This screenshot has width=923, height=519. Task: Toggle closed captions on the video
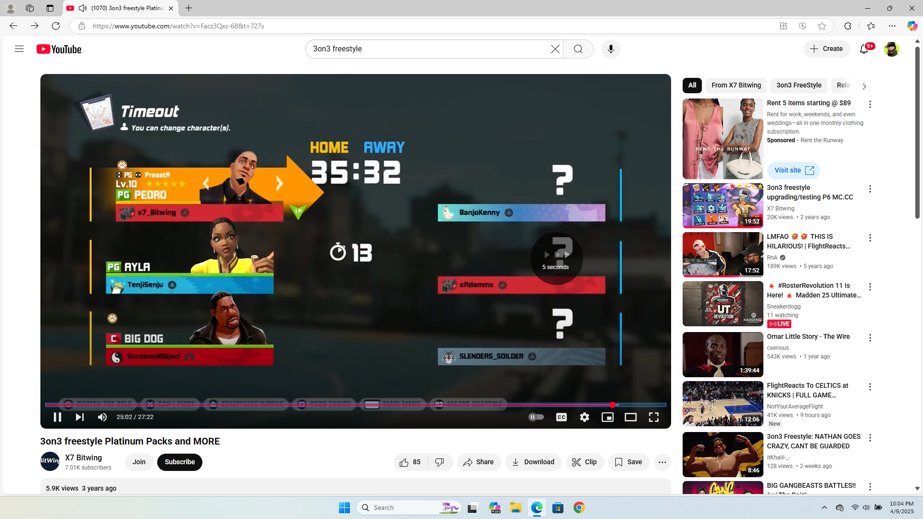561,417
